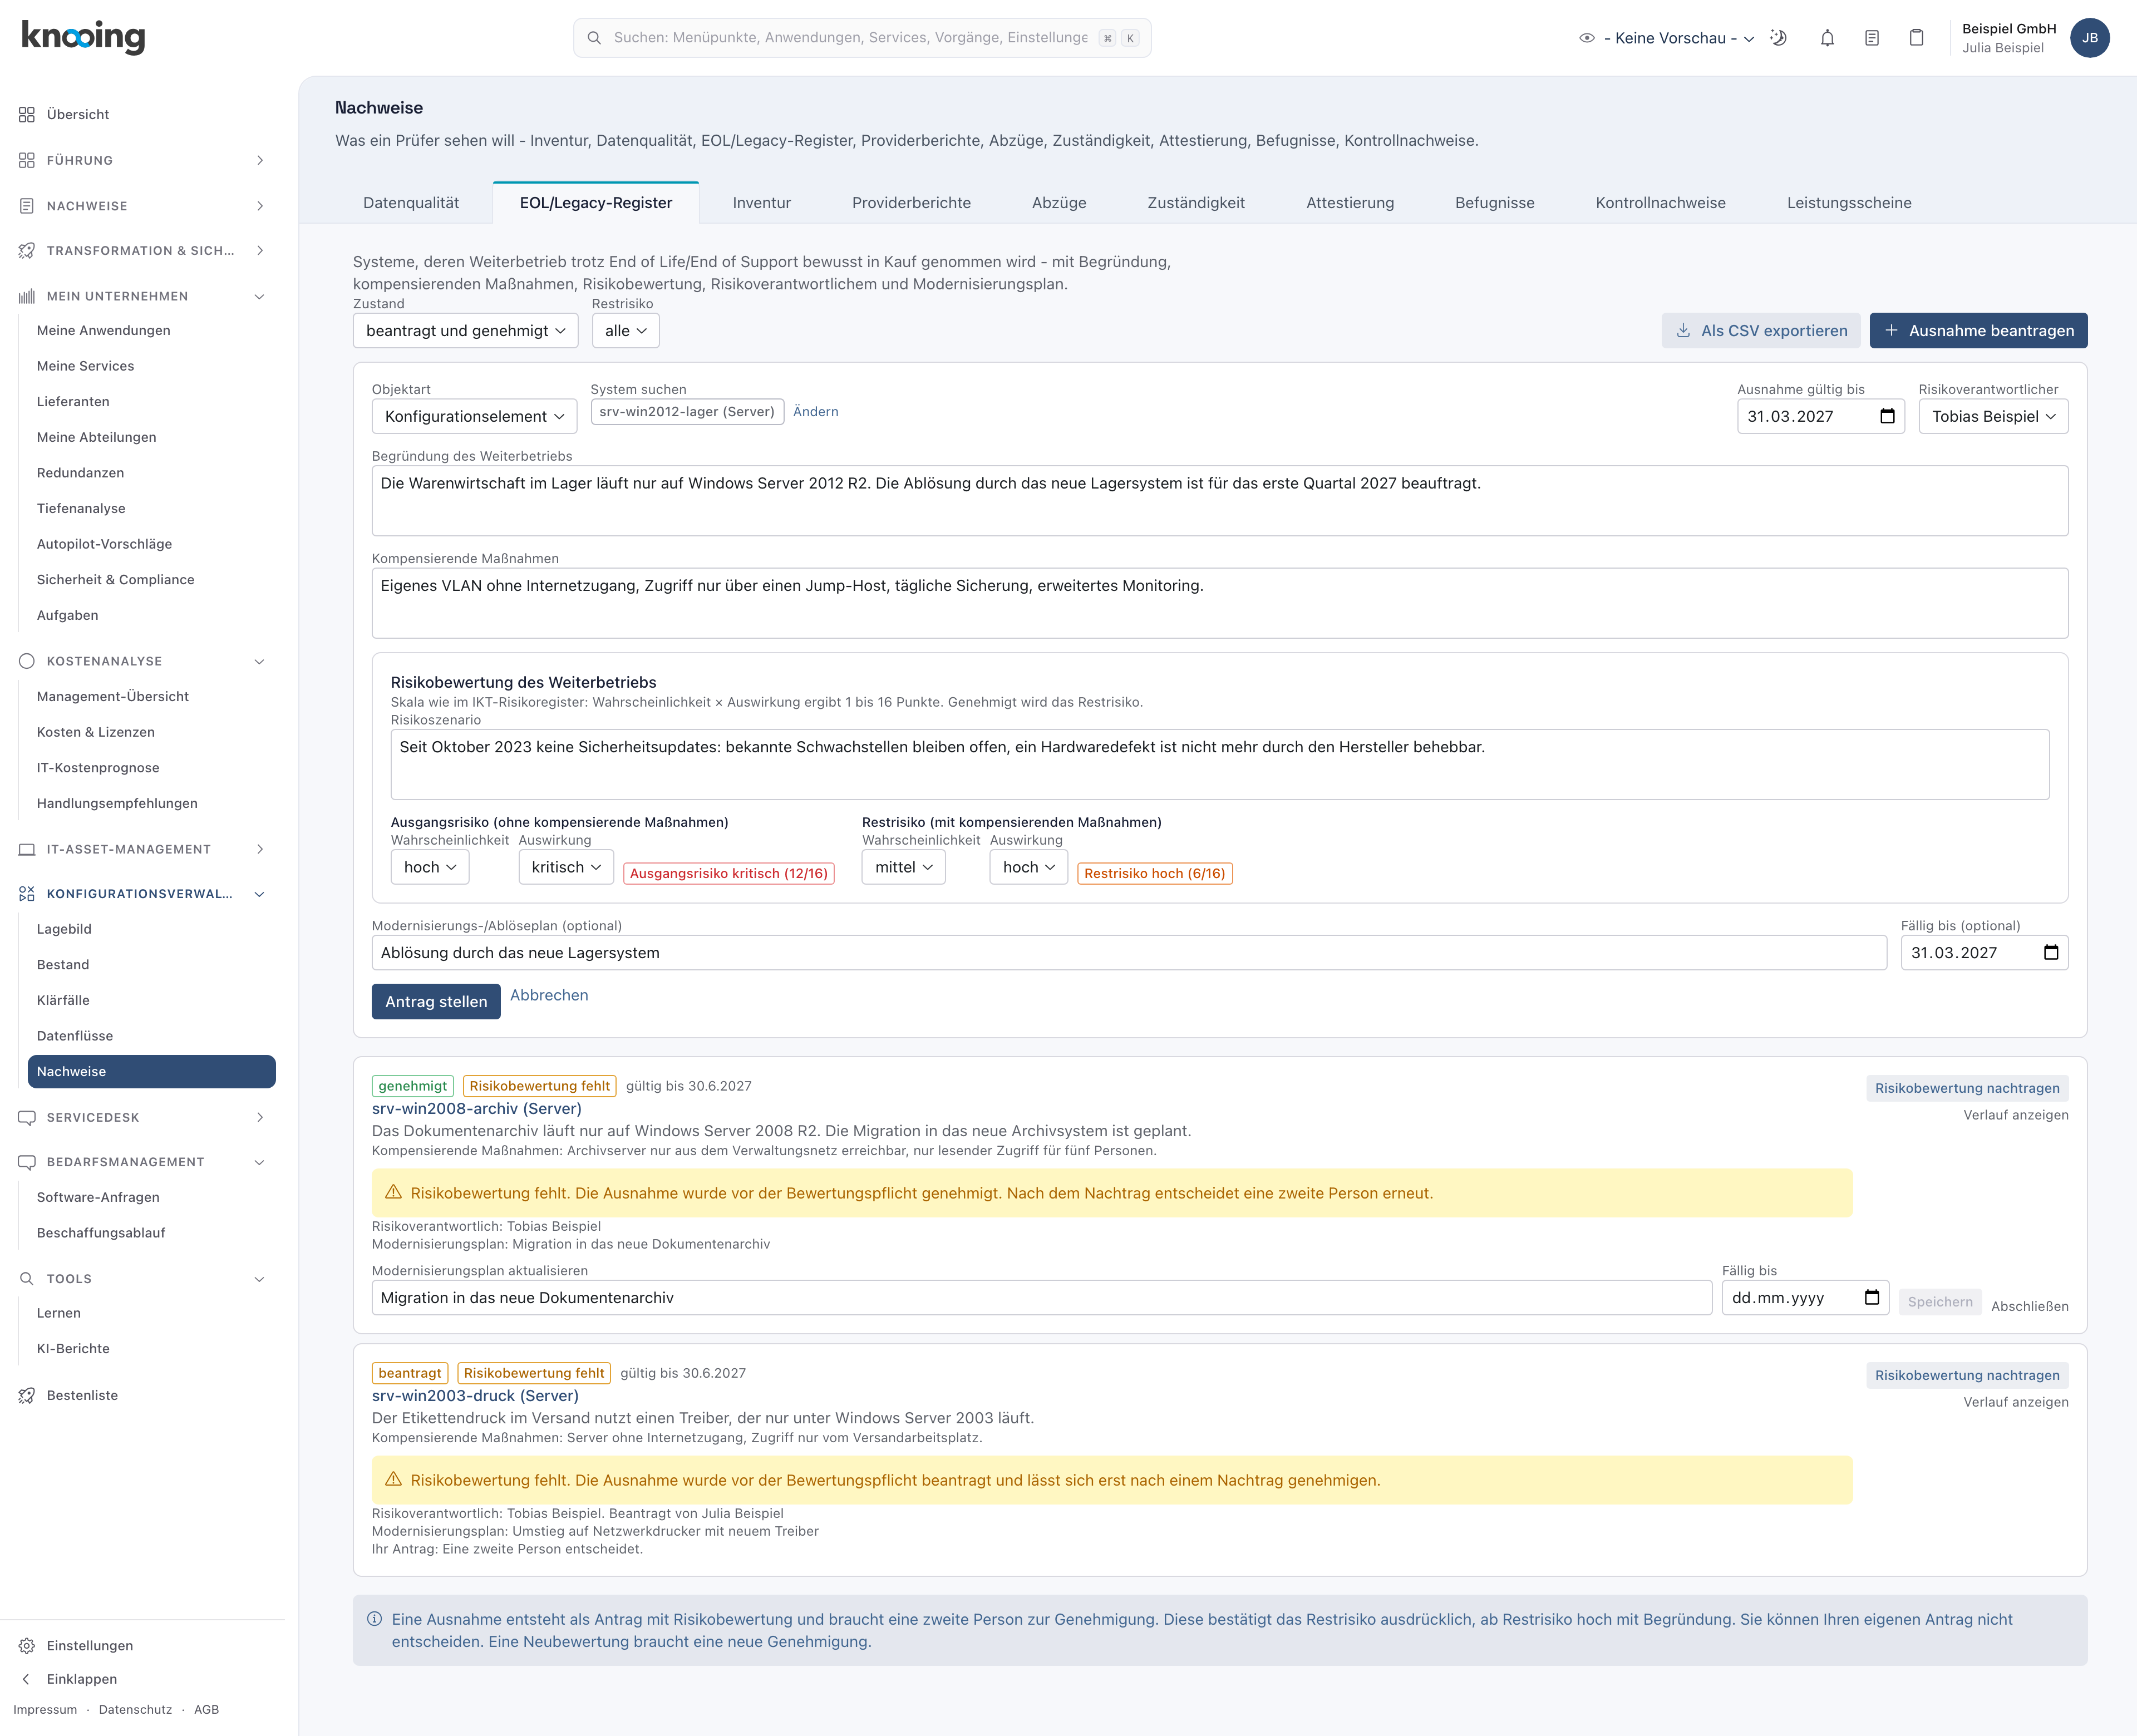The width and height of the screenshot is (2137, 1736).
Task: Click the knooing logo
Action: pos(84,37)
